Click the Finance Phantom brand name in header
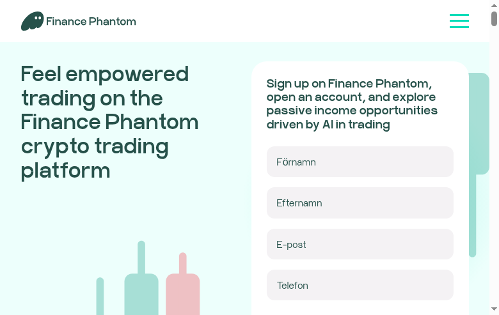The image size is (499, 315). (x=91, y=22)
